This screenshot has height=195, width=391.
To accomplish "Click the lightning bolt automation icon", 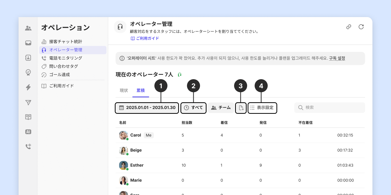I will coord(28,87).
